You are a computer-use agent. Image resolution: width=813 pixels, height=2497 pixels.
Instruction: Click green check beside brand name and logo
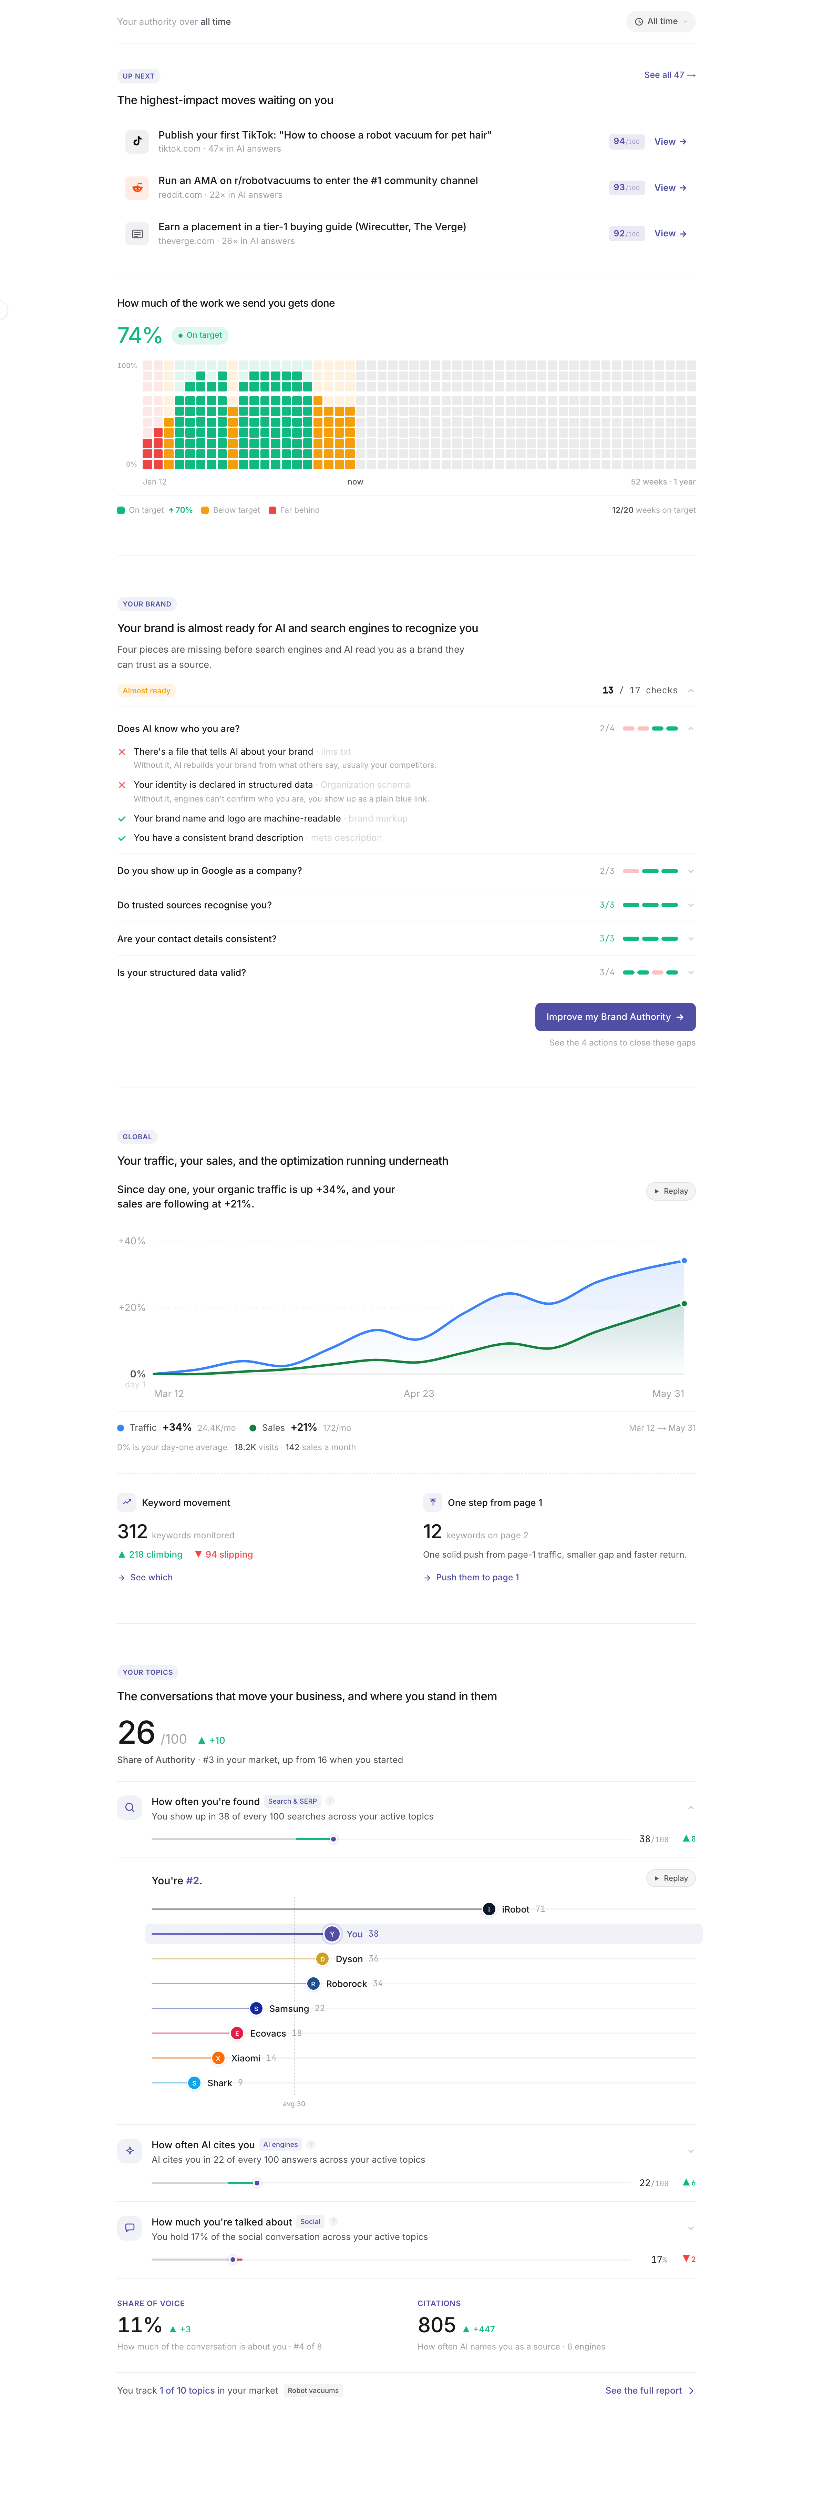coord(122,819)
